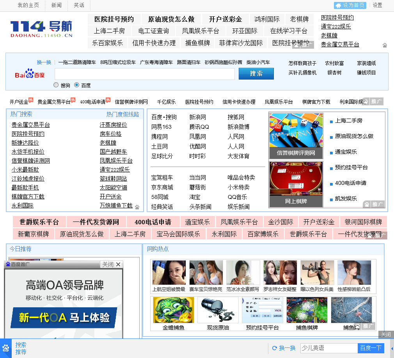The image size is (394, 358).
Task: Open the 罗志祥女友疑整 photo thumbnail
Action: pyautogui.click(x=280, y=273)
